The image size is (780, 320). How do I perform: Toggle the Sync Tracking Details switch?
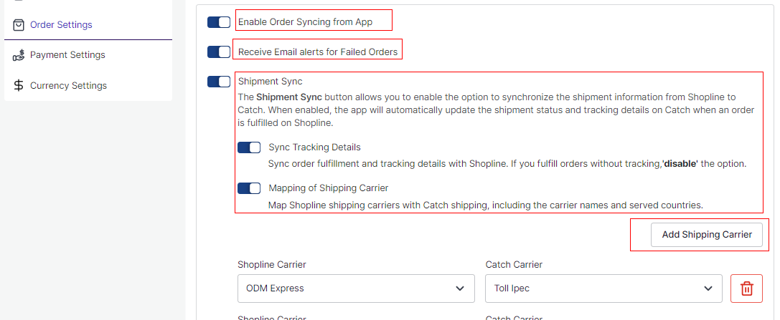coord(249,147)
